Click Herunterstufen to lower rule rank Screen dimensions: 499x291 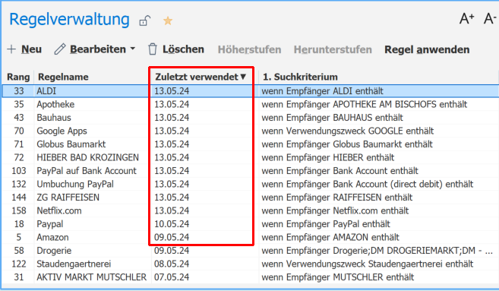[x=333, y=49]
